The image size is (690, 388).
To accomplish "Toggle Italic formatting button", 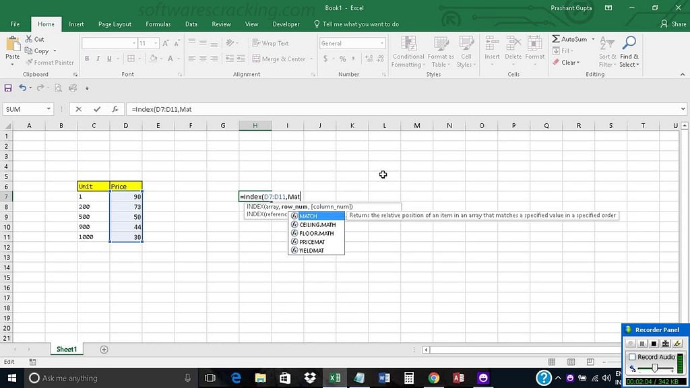I will (98, 59).
